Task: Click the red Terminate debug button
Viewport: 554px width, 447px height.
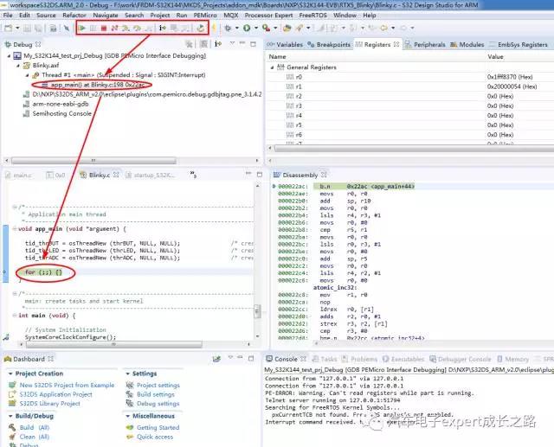Action: (104, 28)
